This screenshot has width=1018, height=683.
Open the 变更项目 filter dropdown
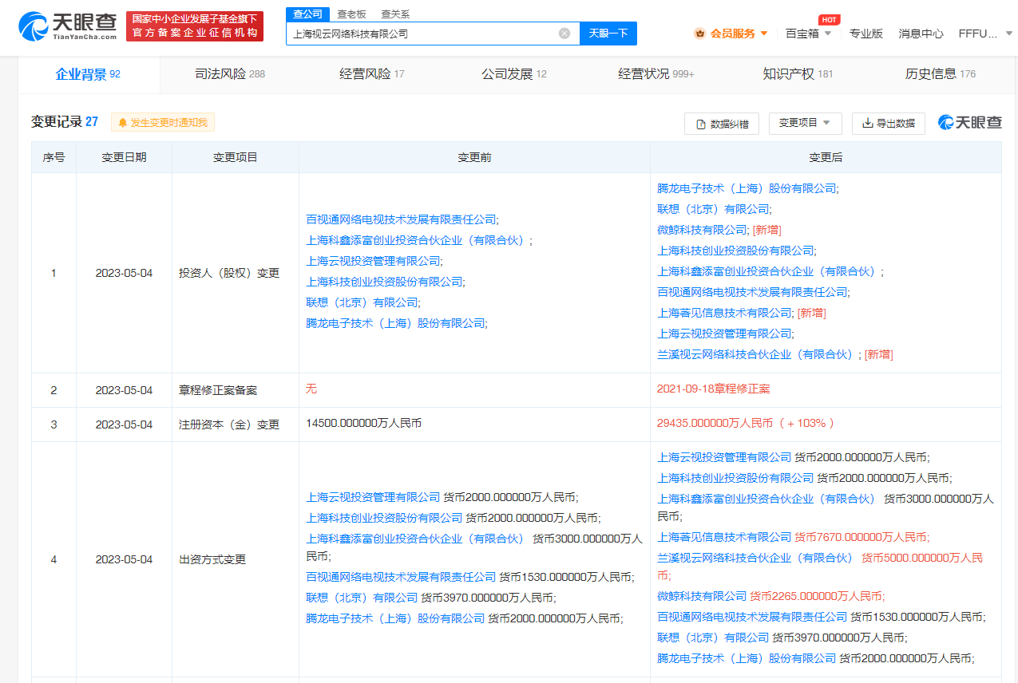pos(805,123)
